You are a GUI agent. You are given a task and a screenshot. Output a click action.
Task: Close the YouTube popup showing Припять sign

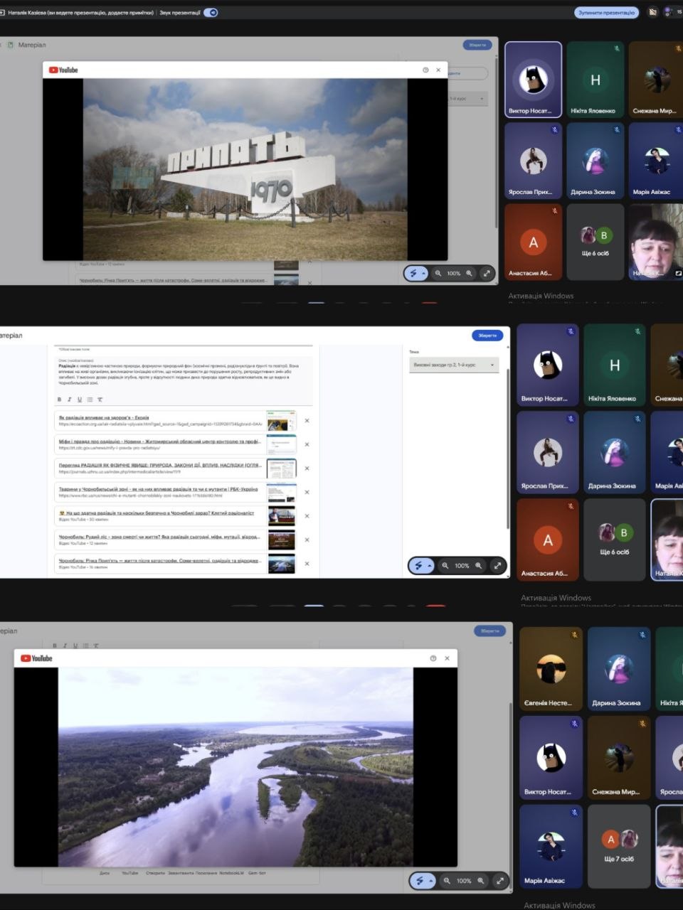(x=438, y=70)
